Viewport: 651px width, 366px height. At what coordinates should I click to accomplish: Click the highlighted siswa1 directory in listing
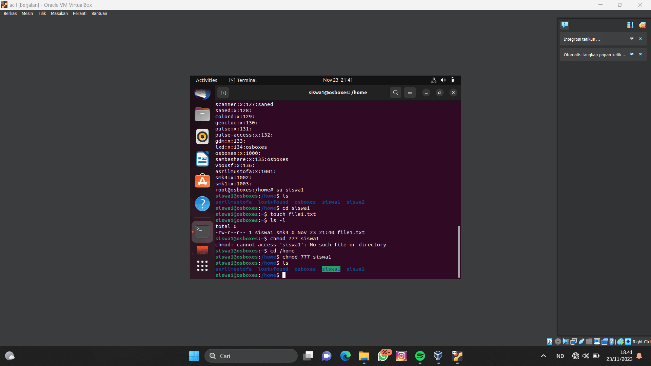pos(331,269)
